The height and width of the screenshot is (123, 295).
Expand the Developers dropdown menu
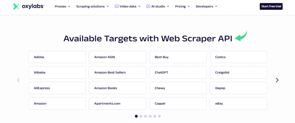[206, 6]
